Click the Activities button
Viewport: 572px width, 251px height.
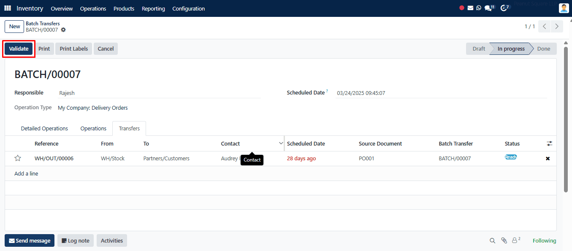click(112, 240)
